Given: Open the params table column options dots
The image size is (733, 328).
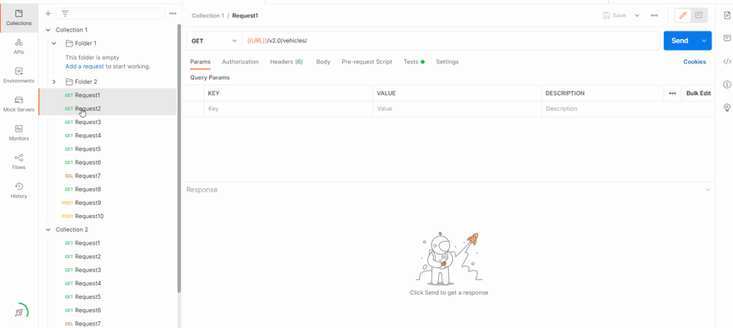Looking at the screenshot, I should pyautogui.click(x=672, y=93).
